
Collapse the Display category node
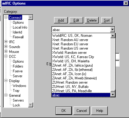pos(6,81)
